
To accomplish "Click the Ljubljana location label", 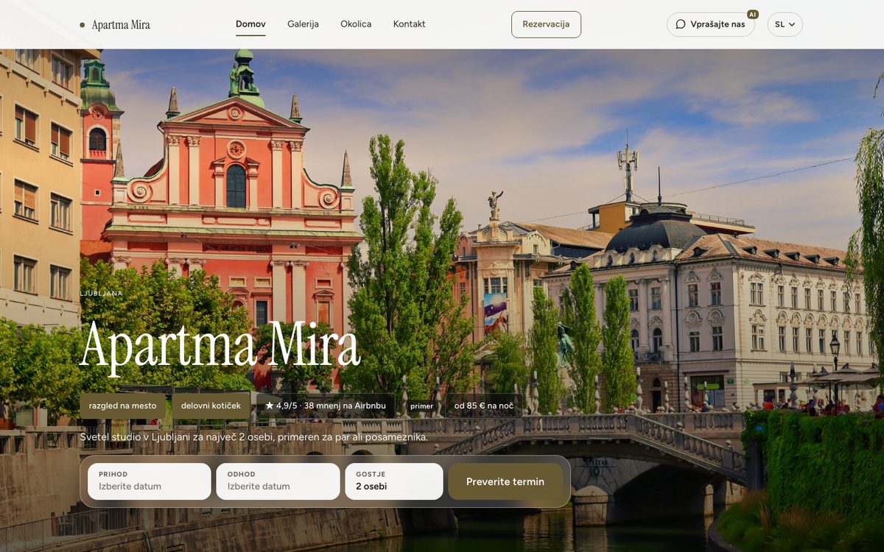I will tap(102, 294).
